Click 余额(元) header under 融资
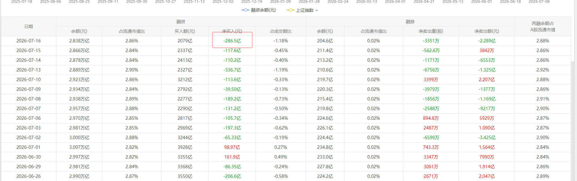 pyautogui.click(x=79, y=31)
